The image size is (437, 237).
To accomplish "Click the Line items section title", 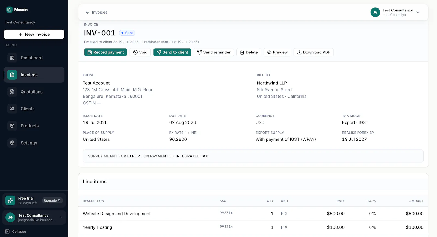I will (95, 182).
